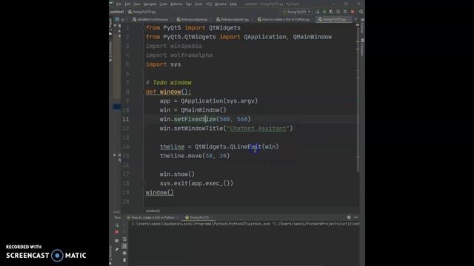Image resolution: width=474 pixels, height=266 pixels.
Task: Open the Navigate menu
Action: [150, 4]
